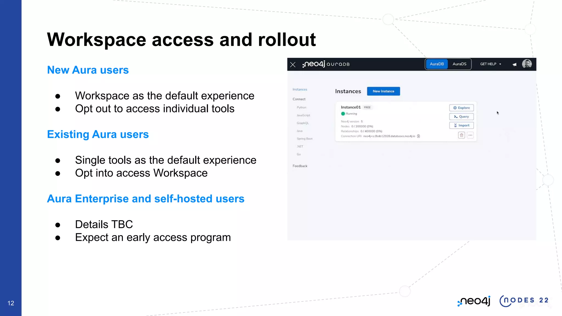Image resolution: width=562 pixels, height=316 pixels.
Task: Click the New Instance button
Action: (x=383, y=91)
